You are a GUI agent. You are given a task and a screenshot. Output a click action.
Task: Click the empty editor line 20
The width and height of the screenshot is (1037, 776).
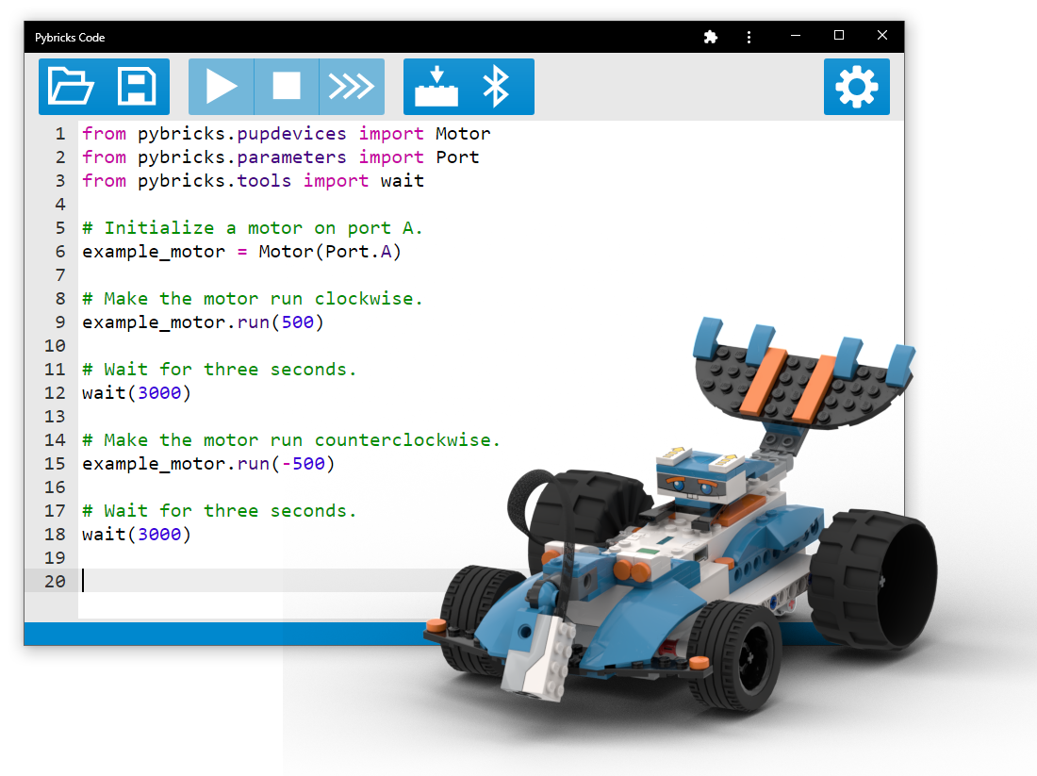coord(113,581)
